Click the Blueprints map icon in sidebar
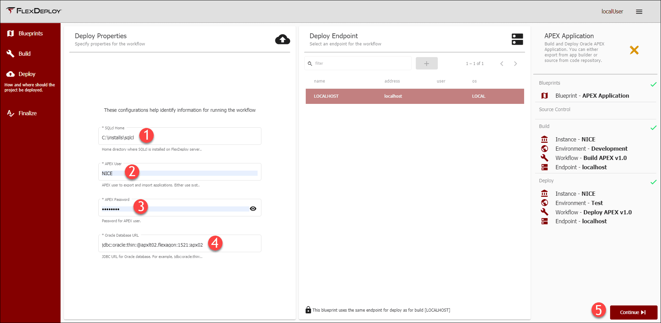The height and width of the screenshot is (323, 661). click(11, 33)
